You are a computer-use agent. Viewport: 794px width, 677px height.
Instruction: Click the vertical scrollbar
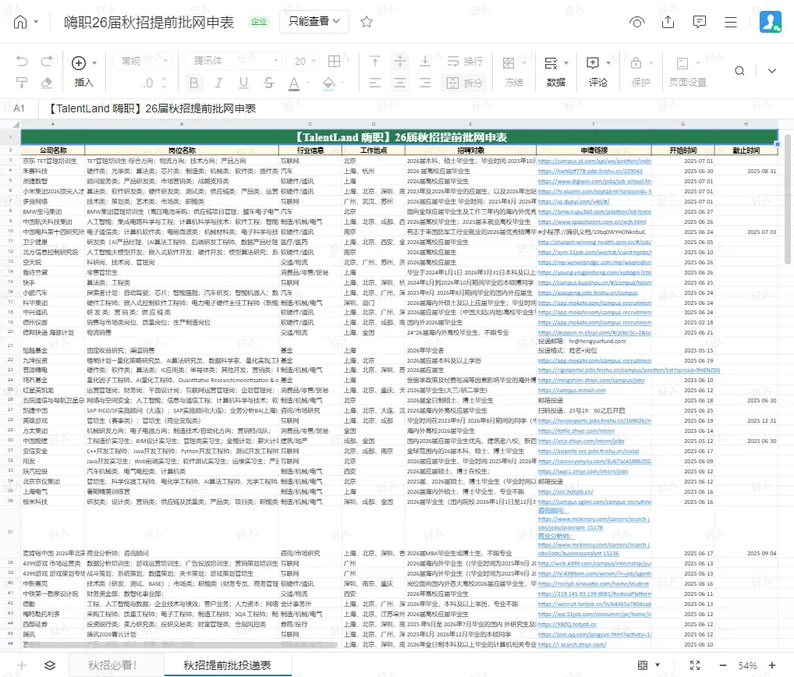[x=788, y=199]
